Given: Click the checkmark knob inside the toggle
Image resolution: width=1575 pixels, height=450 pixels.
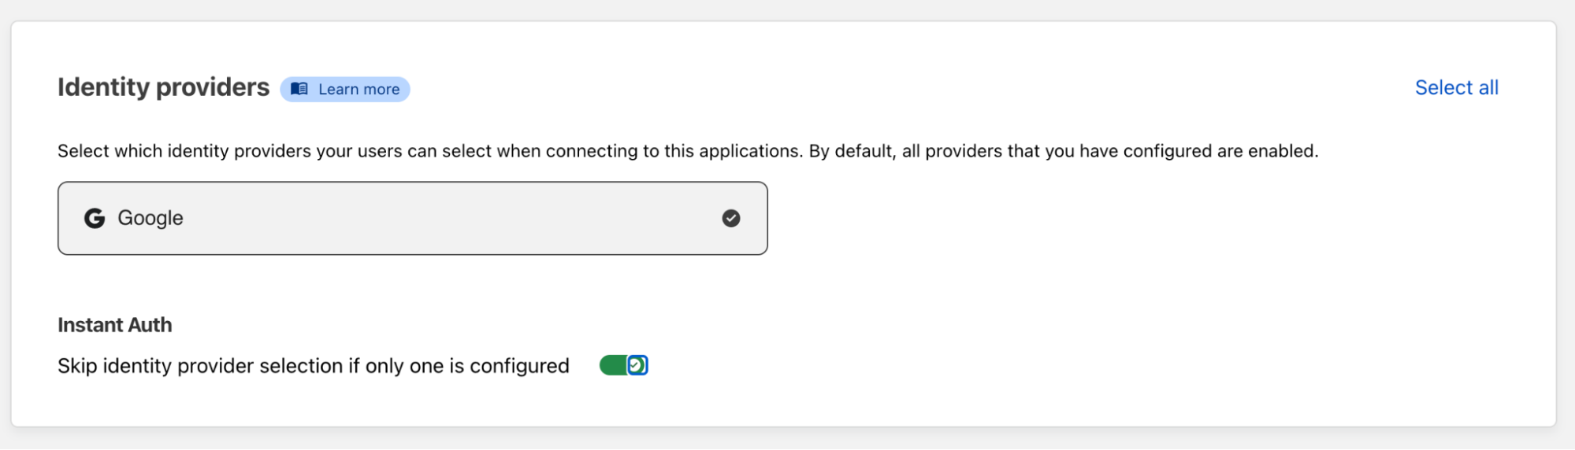Looking at the screenshot, I should tap(637, 365).
